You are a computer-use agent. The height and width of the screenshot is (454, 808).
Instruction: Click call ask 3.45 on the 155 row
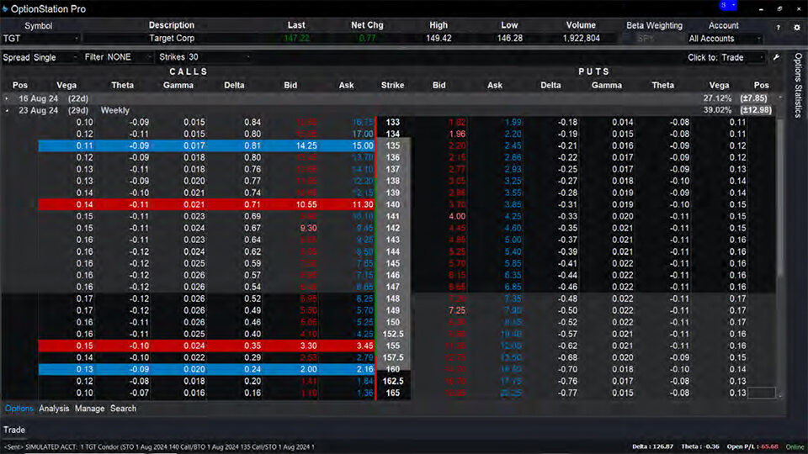click(x=364, y=346)
